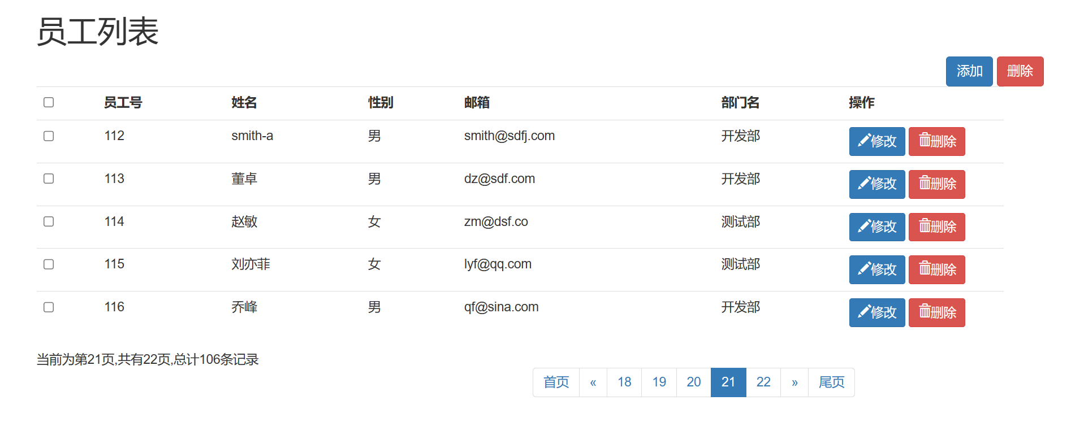Click the 邮箱 column header
This screenshot has width=1084, height=448.
coord(477,103)
